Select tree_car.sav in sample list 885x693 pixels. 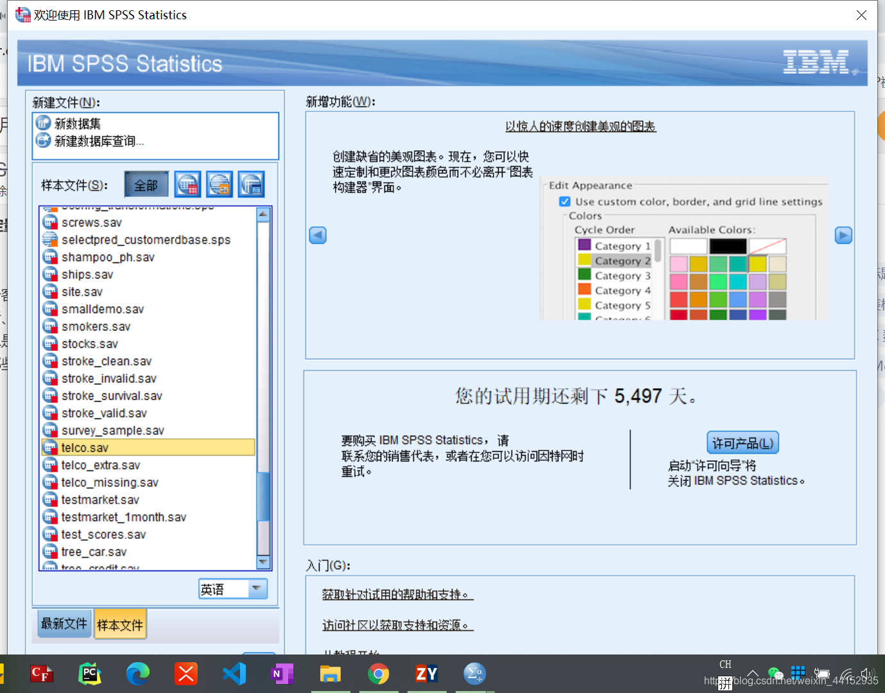(148, 551)
